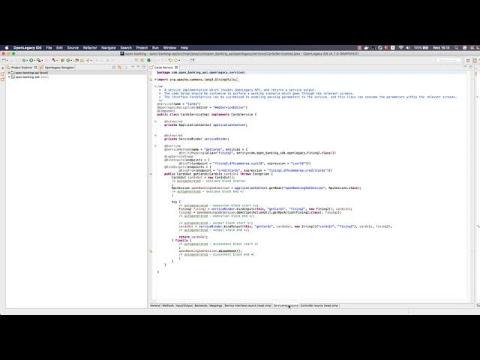The height and width of the screenshot is (360, 480).
Task: Open the General tab
Action: click(155, 305)
